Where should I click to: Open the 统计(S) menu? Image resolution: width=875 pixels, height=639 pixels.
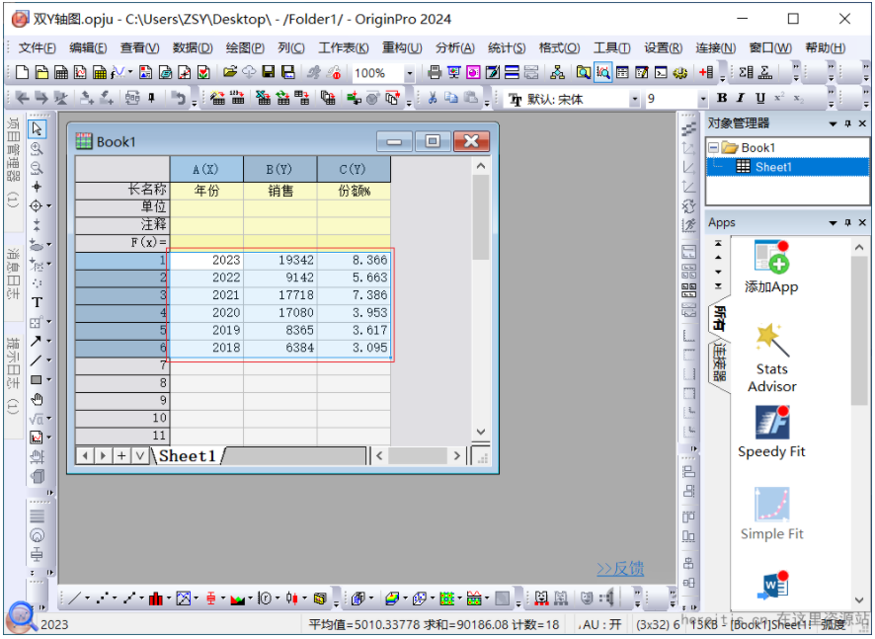(x=507, y=48)
